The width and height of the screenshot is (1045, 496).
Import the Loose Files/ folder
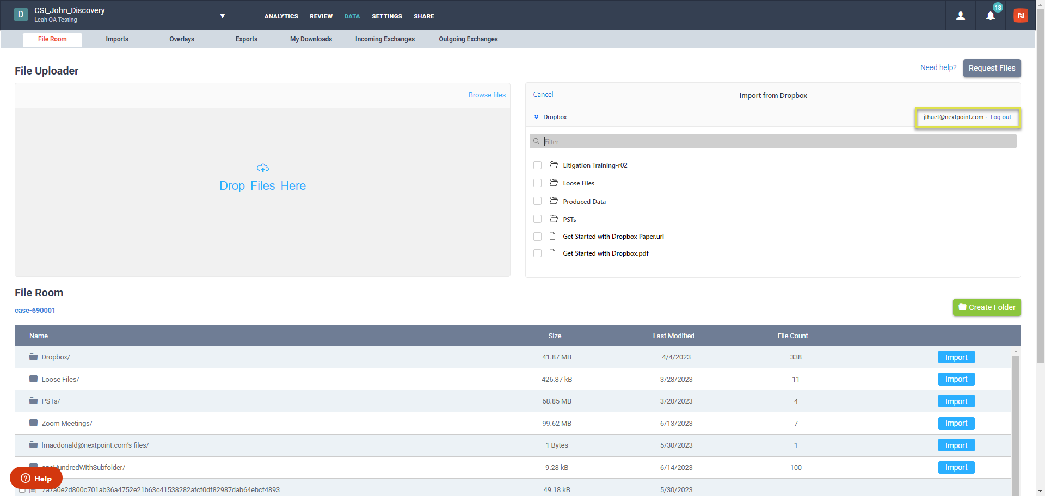[956, 379]
